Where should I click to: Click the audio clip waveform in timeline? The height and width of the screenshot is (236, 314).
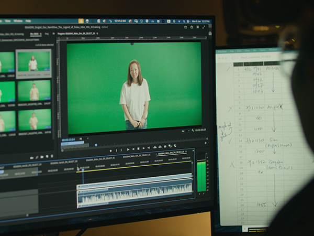coord(134,194)
